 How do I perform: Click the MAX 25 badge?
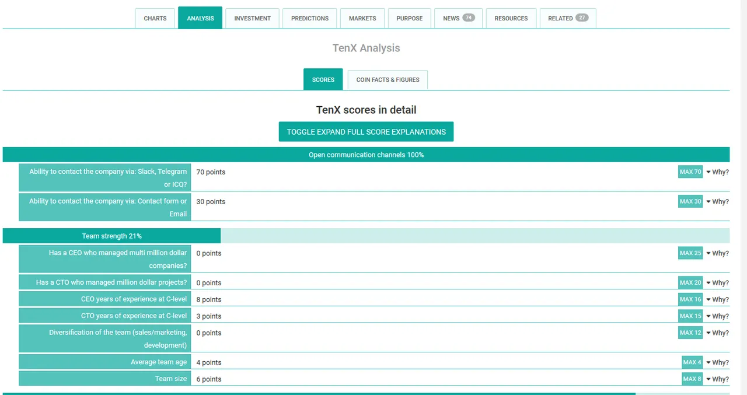pos(690,253)
